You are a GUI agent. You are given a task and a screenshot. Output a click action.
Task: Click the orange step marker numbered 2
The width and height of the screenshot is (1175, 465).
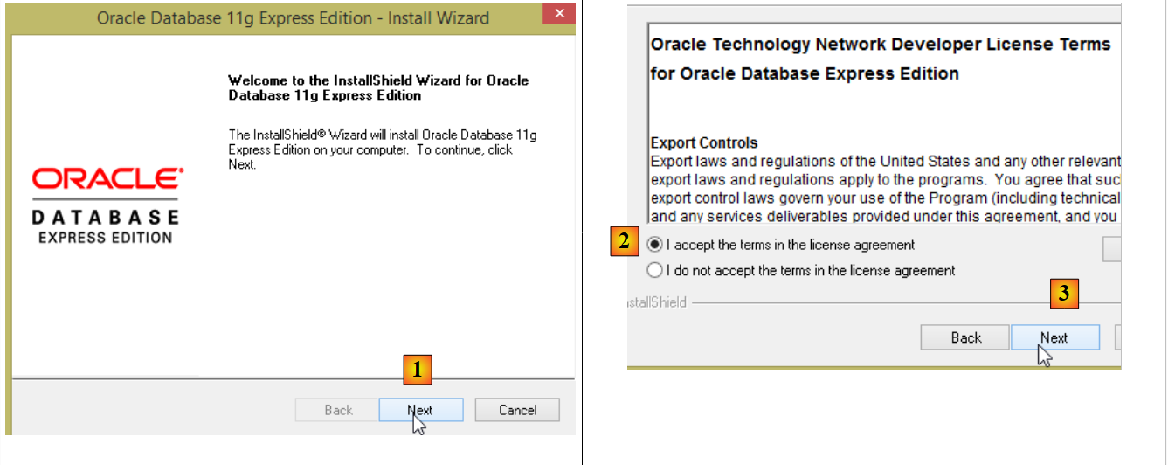pyautogui.click(x=624, y=242)
